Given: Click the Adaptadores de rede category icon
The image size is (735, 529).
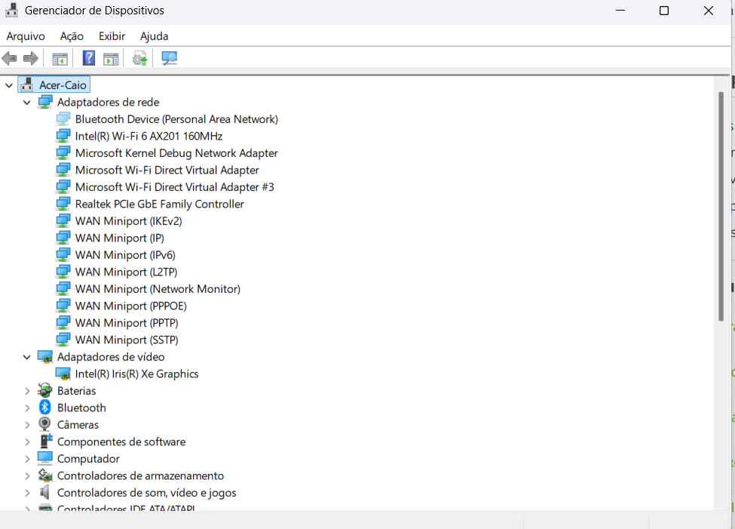Looking at the screenshot, I should pos(45,102).
